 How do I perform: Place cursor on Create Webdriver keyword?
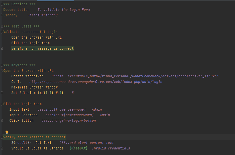[x=27, y=76]
